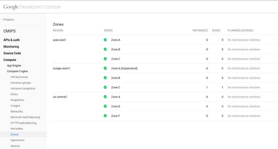Click the us-central1 region name

tap(60, 97)
